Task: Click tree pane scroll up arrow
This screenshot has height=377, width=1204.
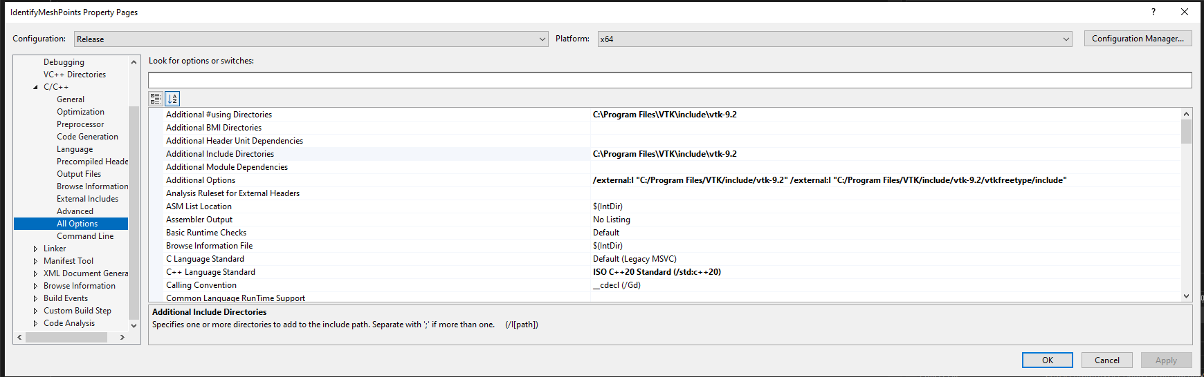Action: (134, 62)
